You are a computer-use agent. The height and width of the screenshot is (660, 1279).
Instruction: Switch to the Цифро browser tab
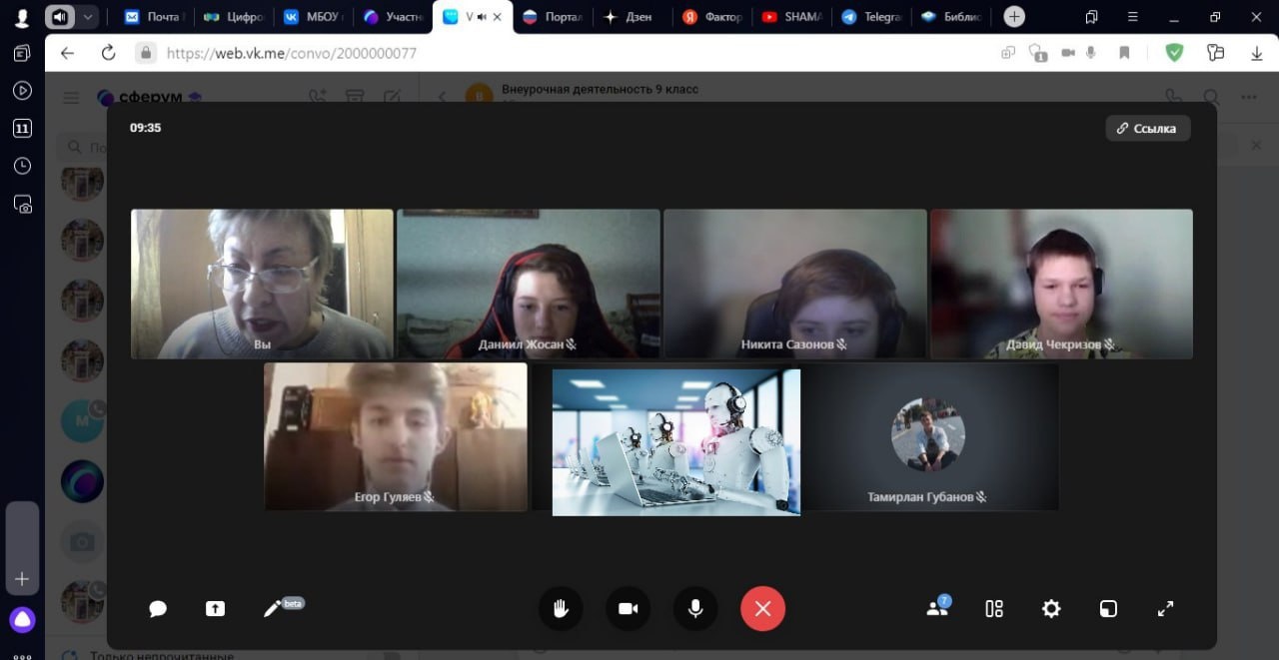coord(232,17)
